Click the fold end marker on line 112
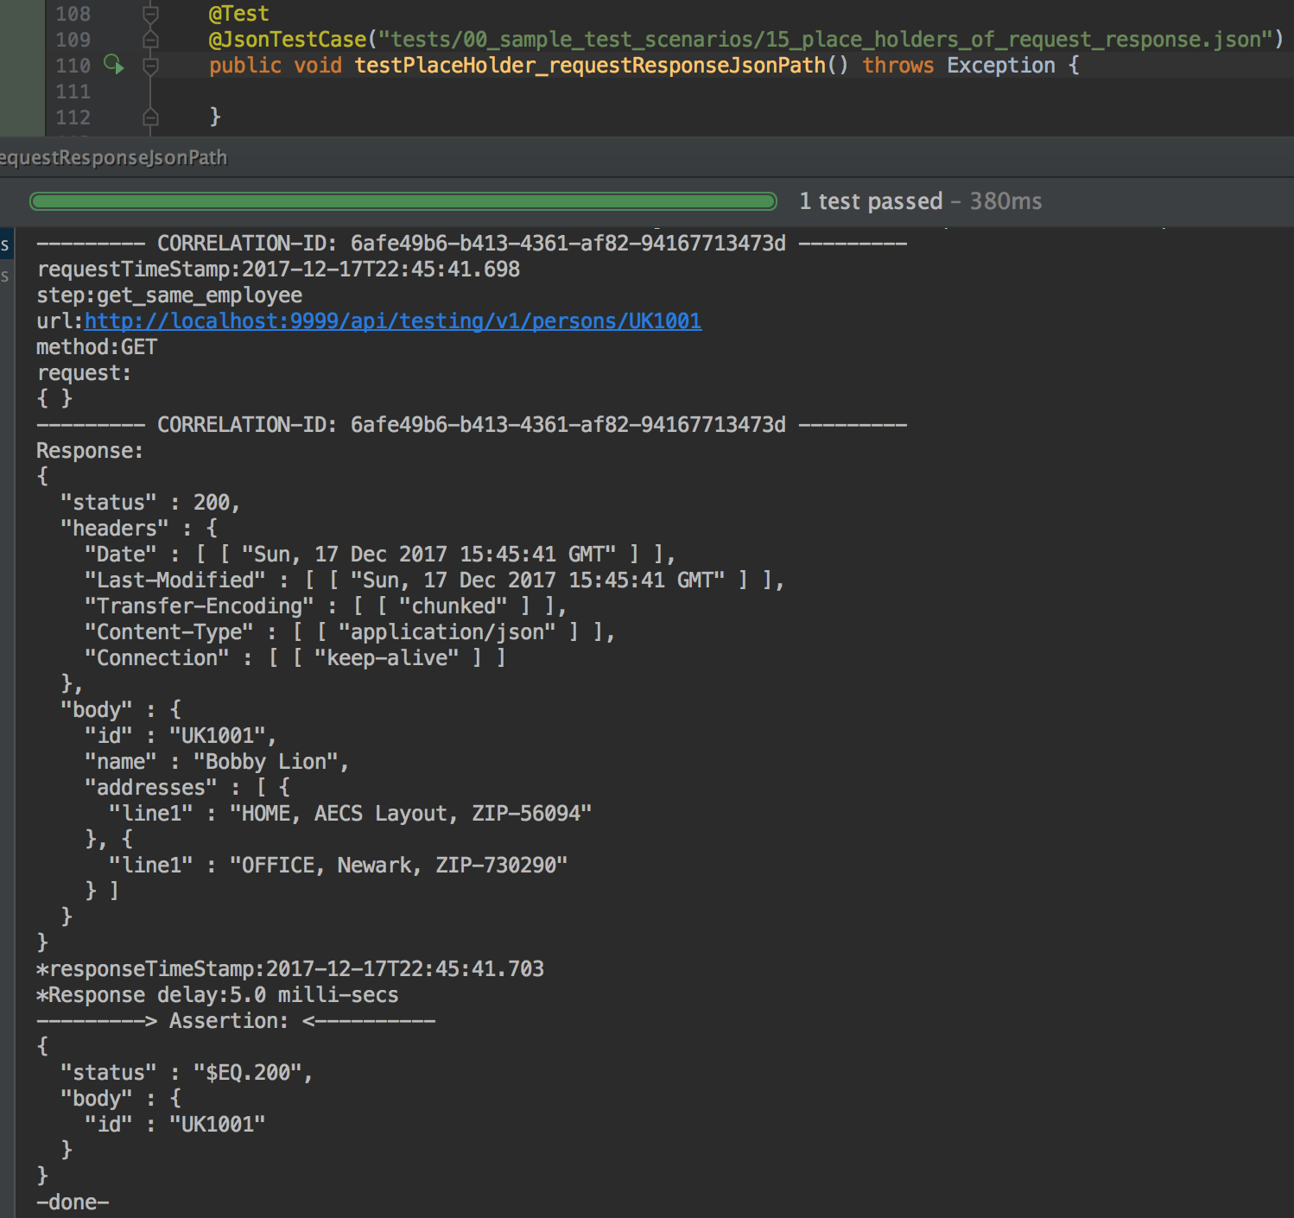The width and height of the screenshot is (1294, 1218). tap(150, 117)
